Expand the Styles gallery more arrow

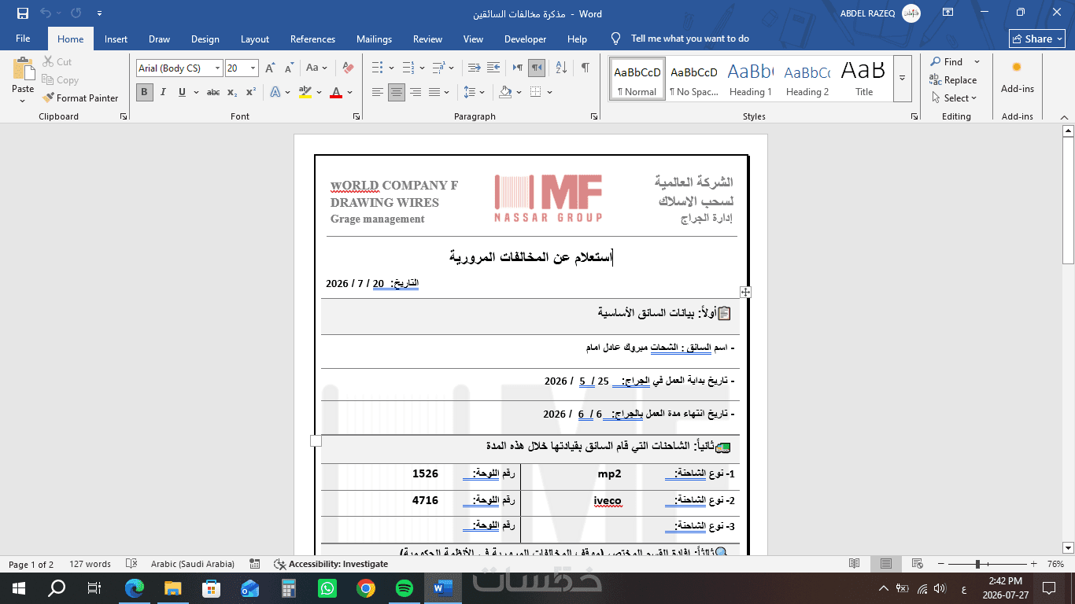(x=903, y=78)
